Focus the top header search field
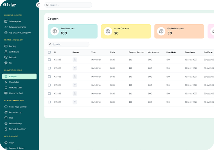Viewport: 214px width, 150px height. [x=68, y=5]
